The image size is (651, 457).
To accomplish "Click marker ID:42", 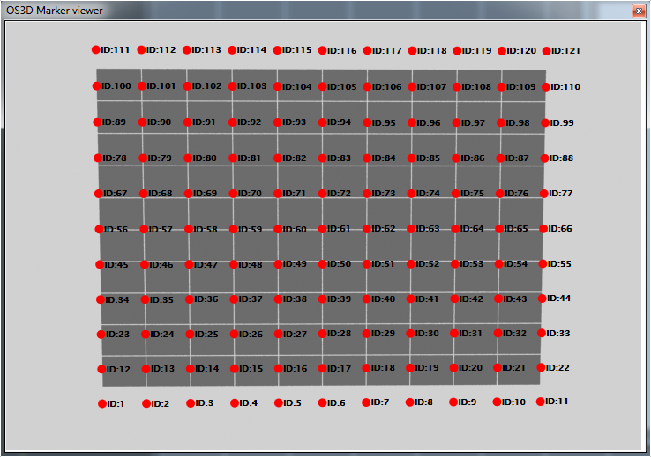I will point(454,299).
